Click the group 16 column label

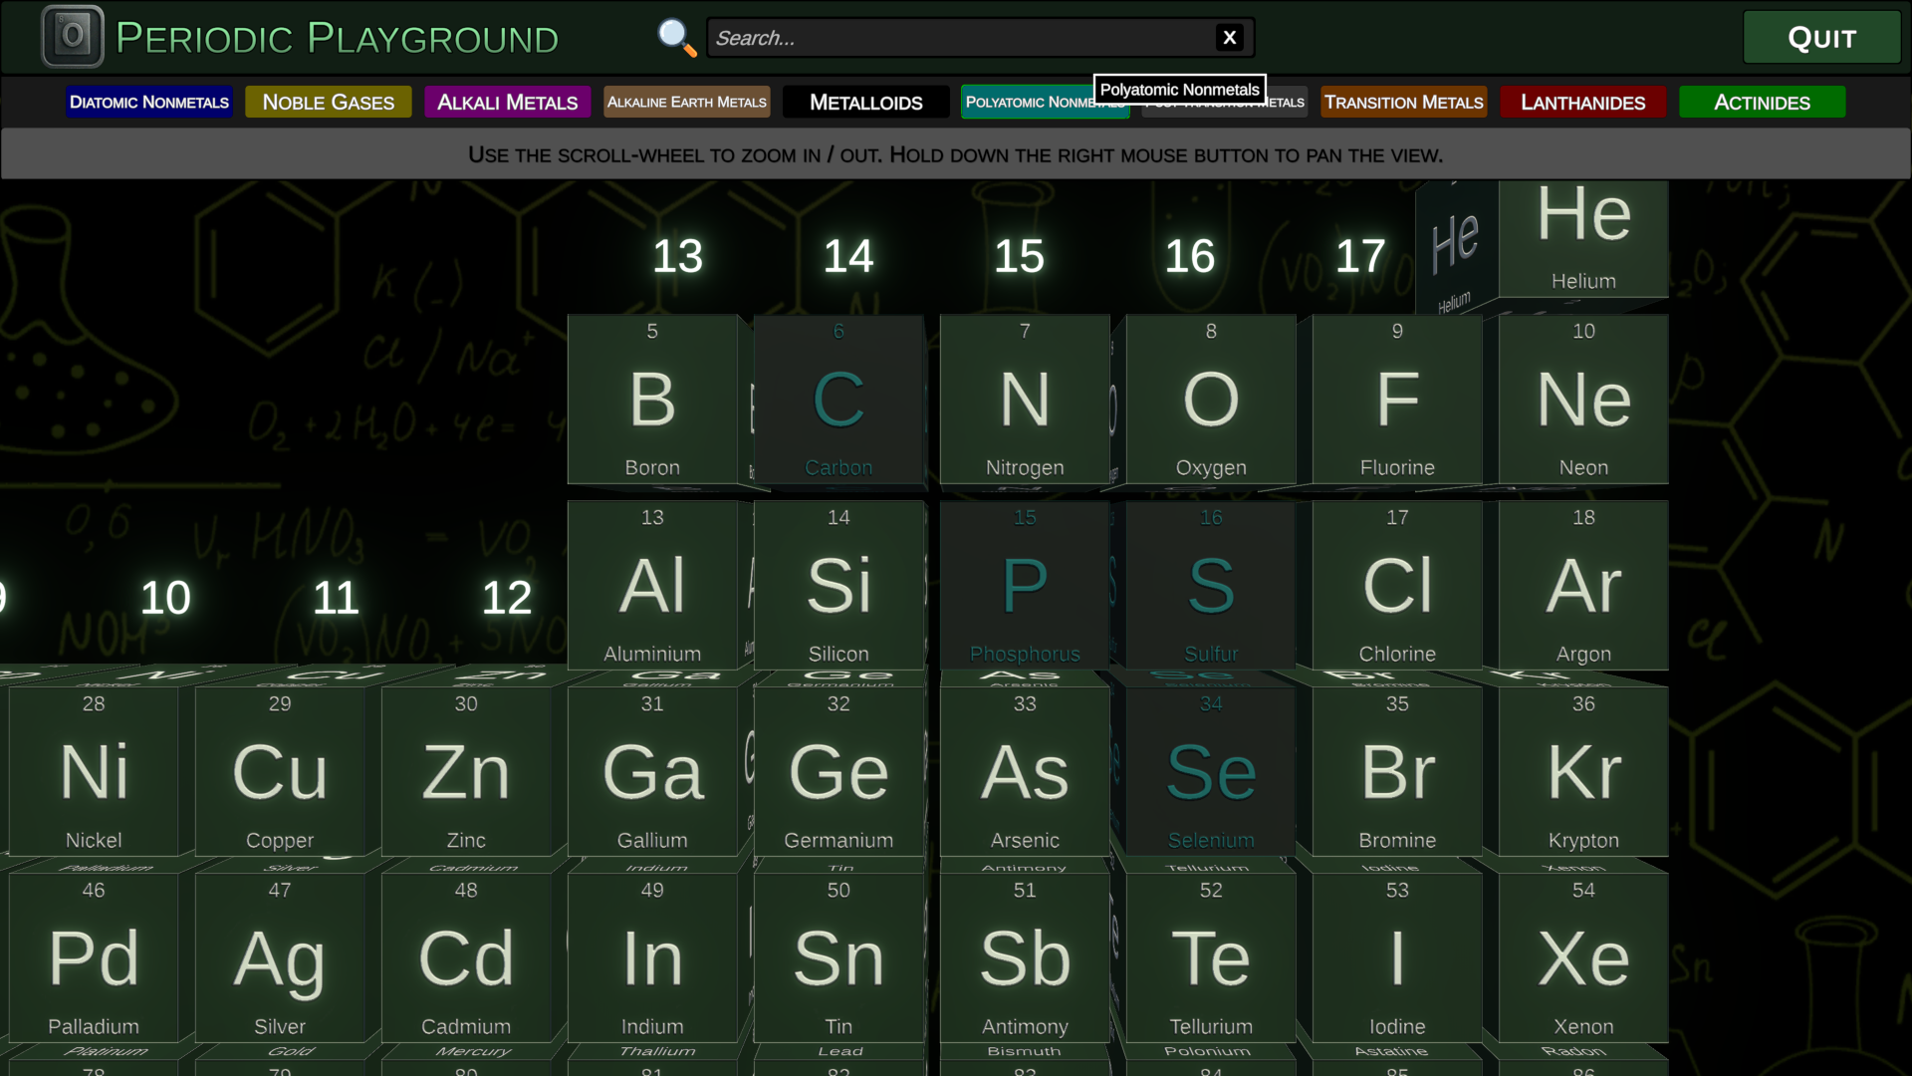coord(1190,256)
